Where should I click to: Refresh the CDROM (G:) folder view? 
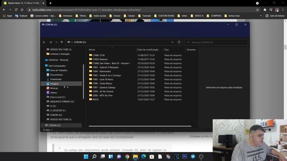[179, 42]
